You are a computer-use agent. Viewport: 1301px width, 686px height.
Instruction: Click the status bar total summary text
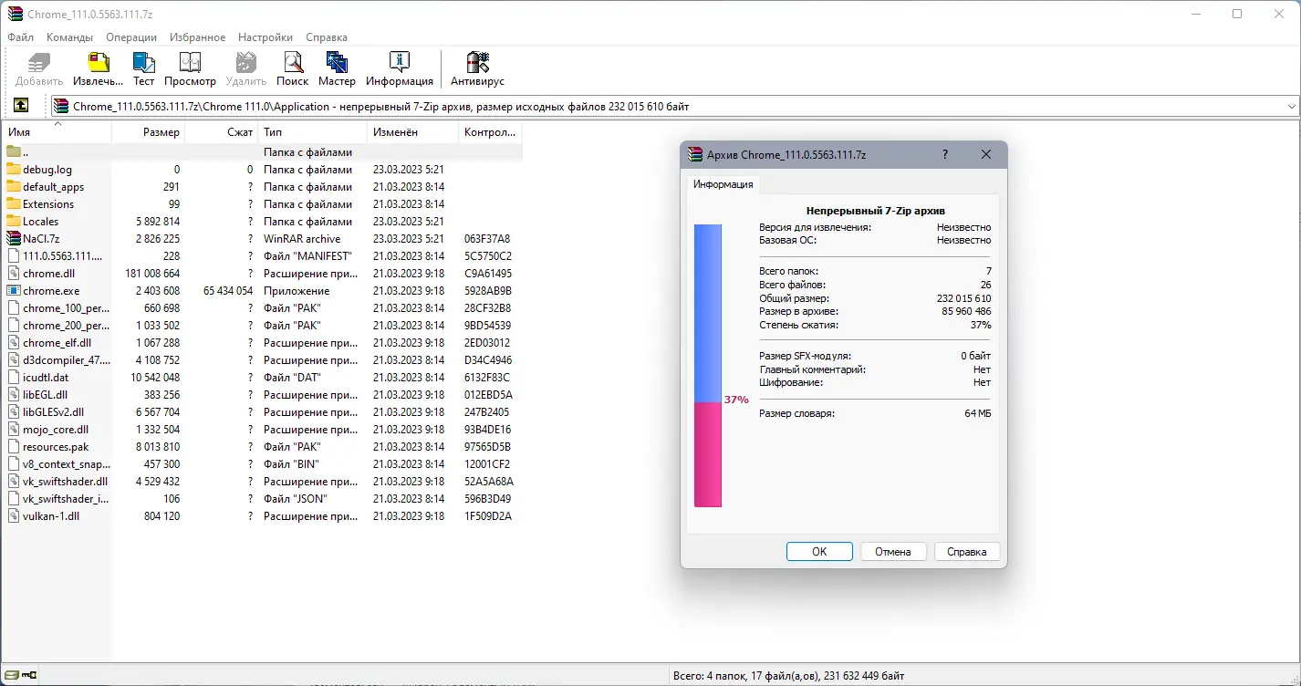point(789,676)
